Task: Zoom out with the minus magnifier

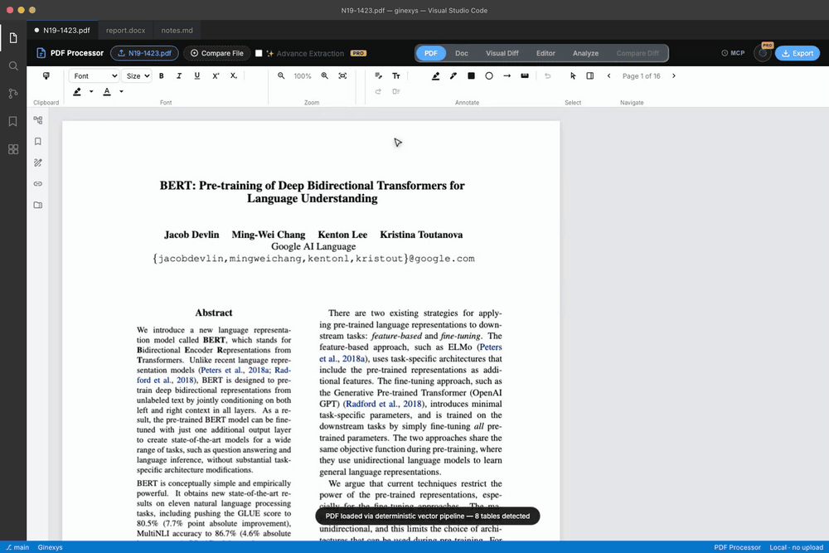Action: click(281, 76)
